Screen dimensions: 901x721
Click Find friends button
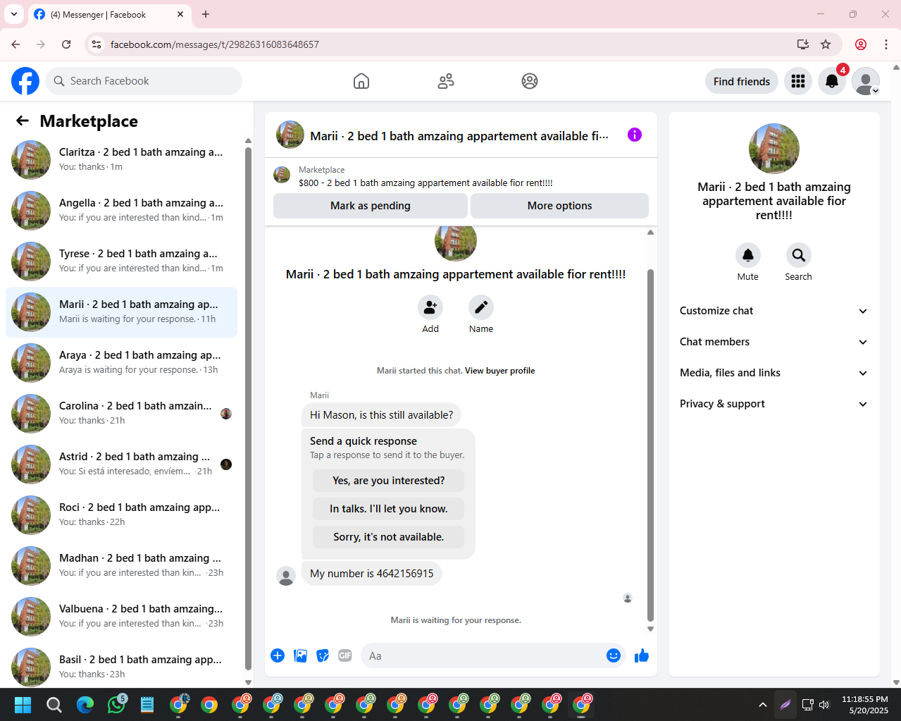tap(742, 81)
